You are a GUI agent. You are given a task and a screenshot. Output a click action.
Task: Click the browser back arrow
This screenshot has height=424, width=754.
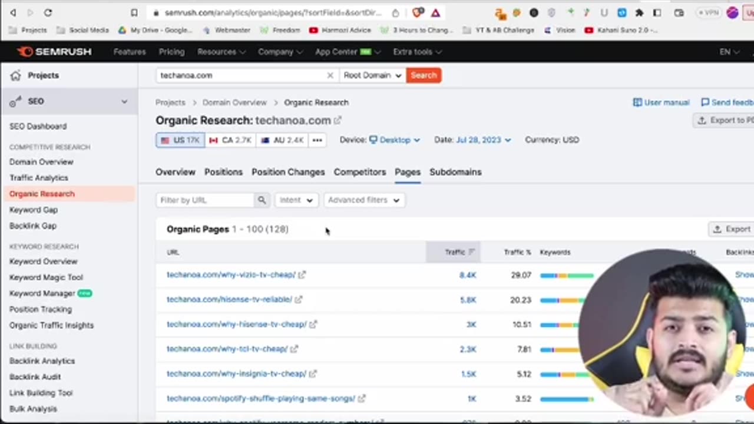(13, 12)
